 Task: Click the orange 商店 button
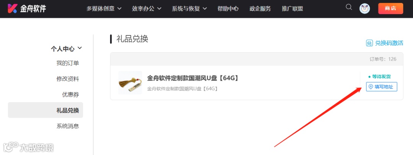point(390,8)
